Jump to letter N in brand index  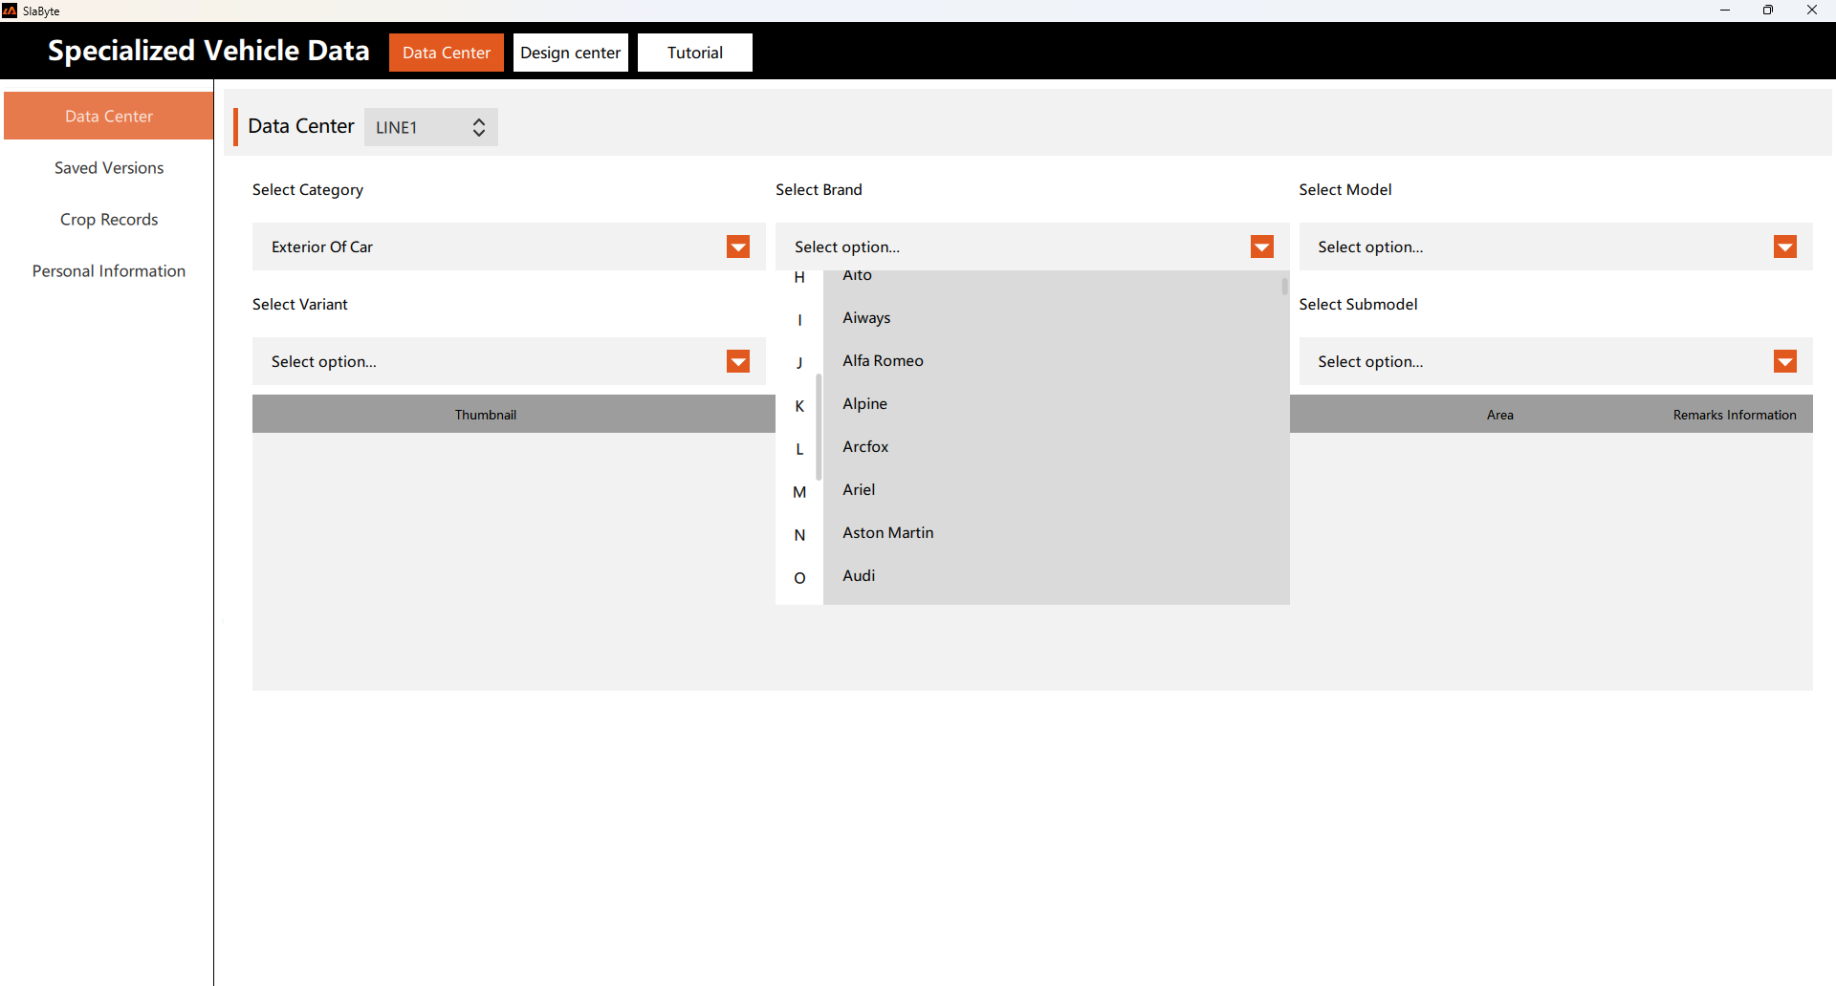point(799,535)
